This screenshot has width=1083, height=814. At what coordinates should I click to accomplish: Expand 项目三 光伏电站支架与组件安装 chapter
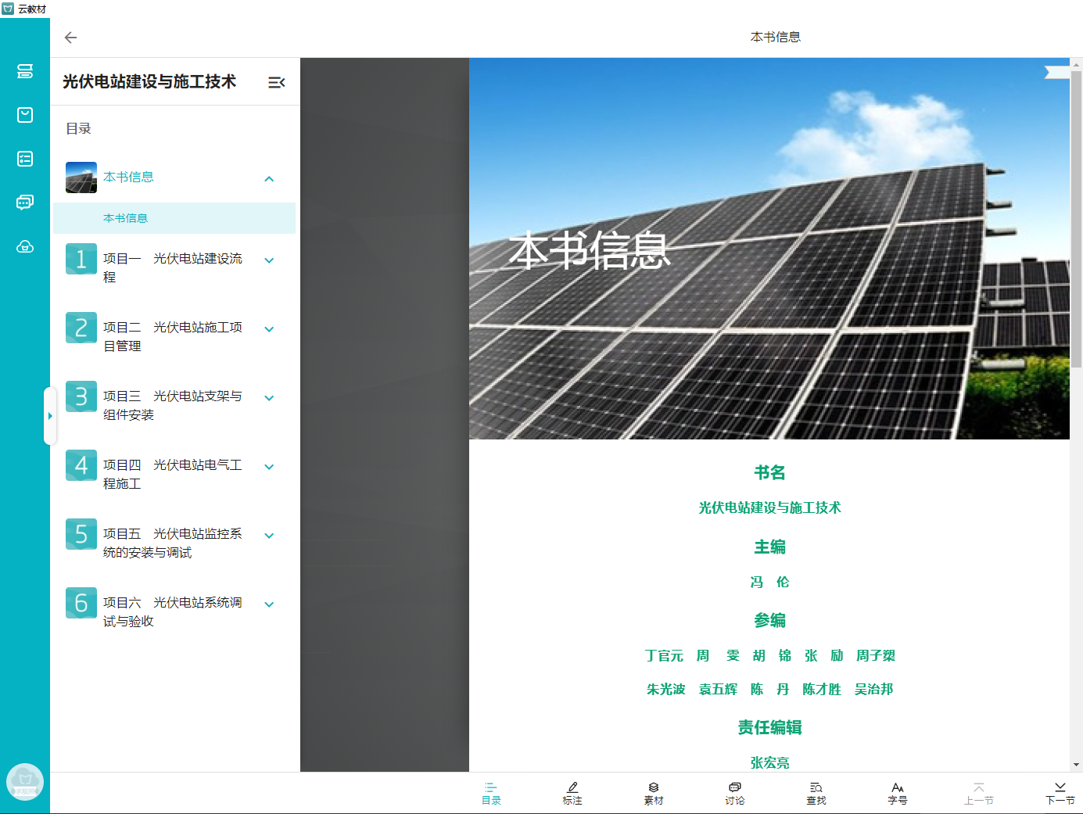[x=269, y=398]
